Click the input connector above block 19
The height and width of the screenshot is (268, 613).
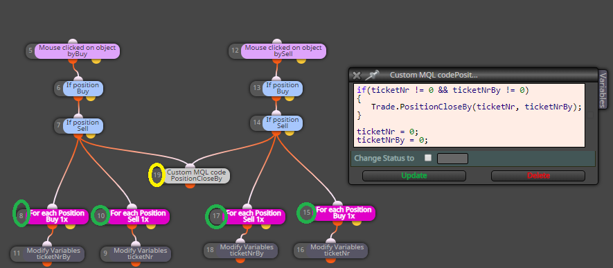click(x=190, y=166)
